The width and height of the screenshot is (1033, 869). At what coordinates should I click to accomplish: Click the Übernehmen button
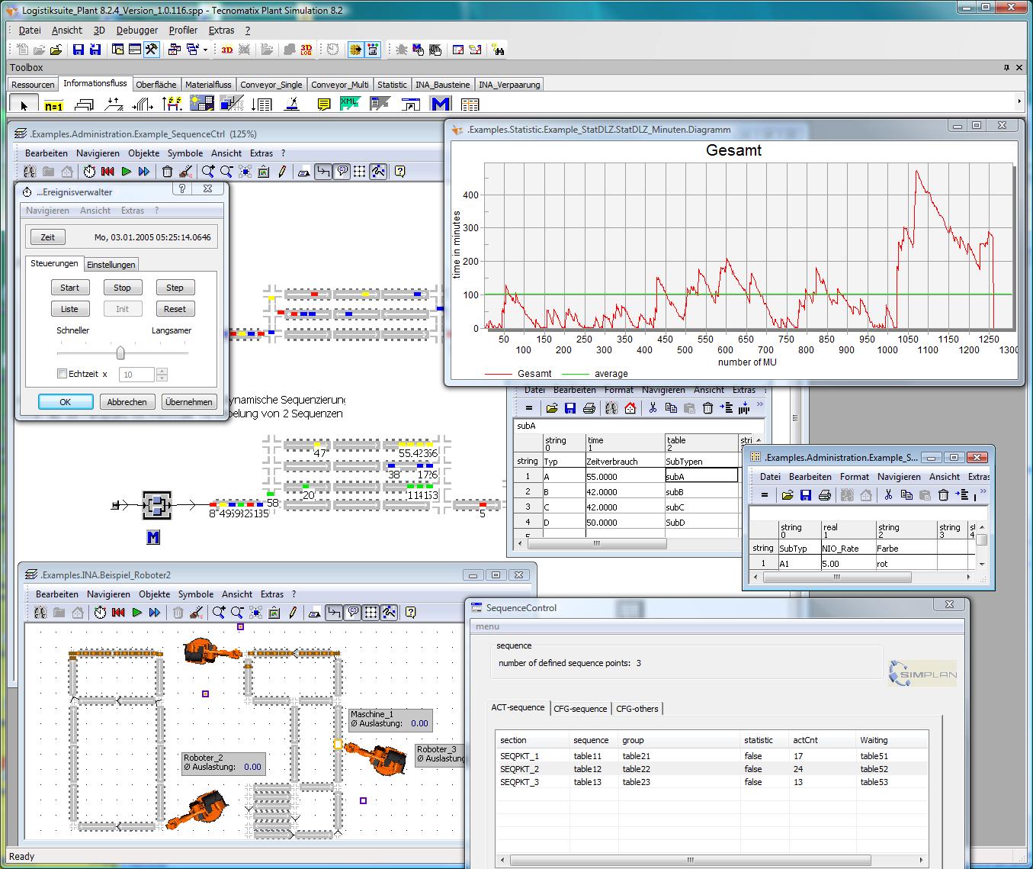coord(189,401)
